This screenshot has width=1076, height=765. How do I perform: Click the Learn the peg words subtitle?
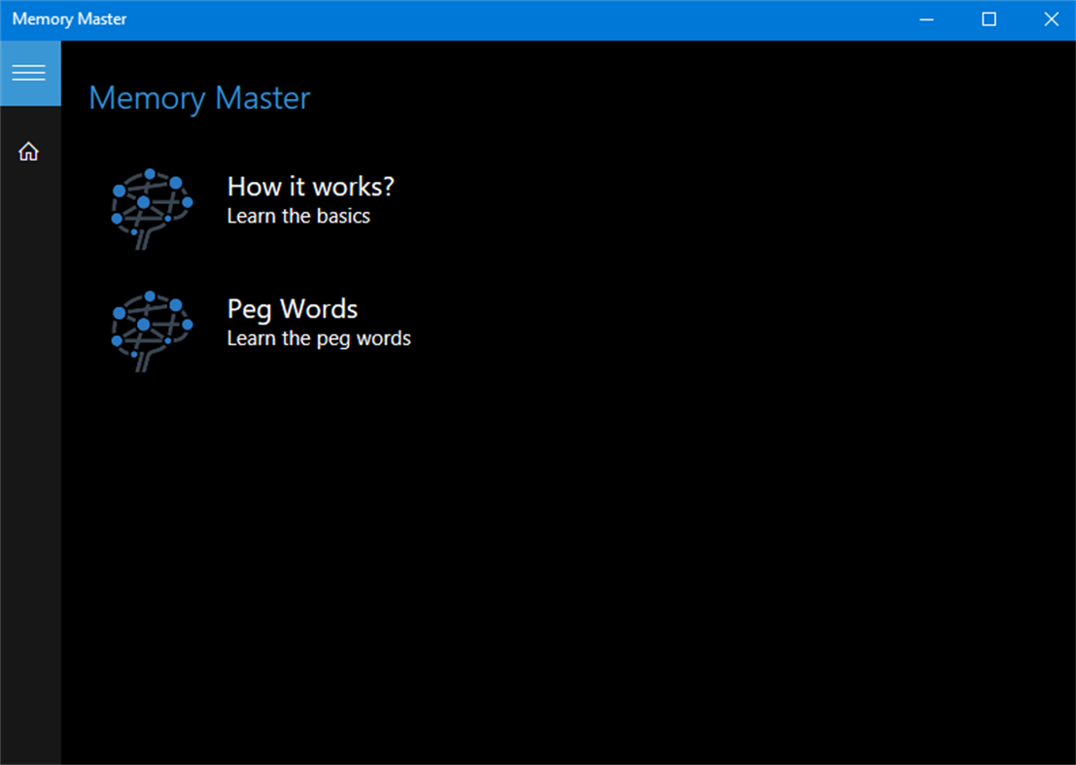[x=318, y=338]
